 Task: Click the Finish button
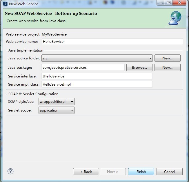pyautogui.click(x=141, y=172)
